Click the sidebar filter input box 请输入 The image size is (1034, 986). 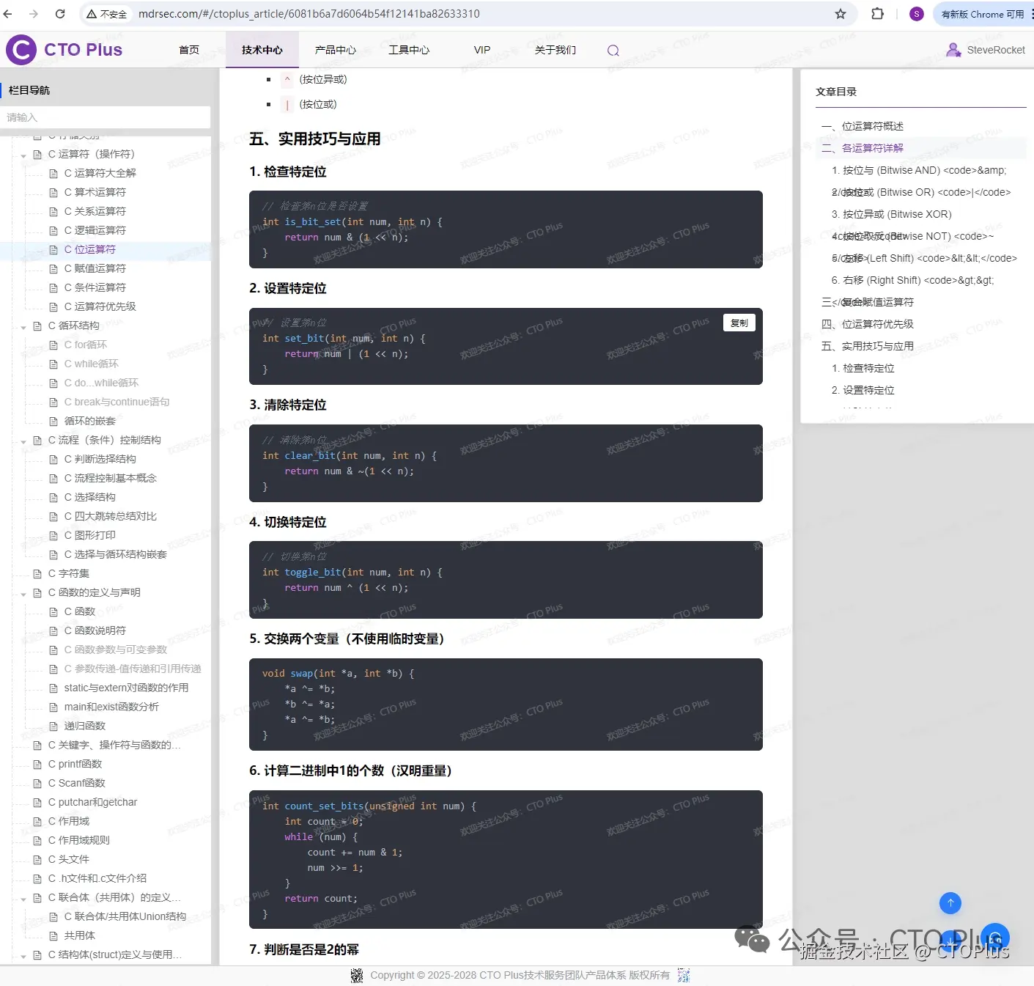pos(106,117)
